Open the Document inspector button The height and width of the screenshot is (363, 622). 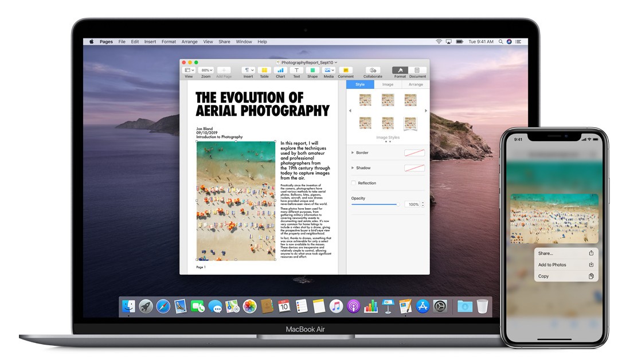(417, 70)
